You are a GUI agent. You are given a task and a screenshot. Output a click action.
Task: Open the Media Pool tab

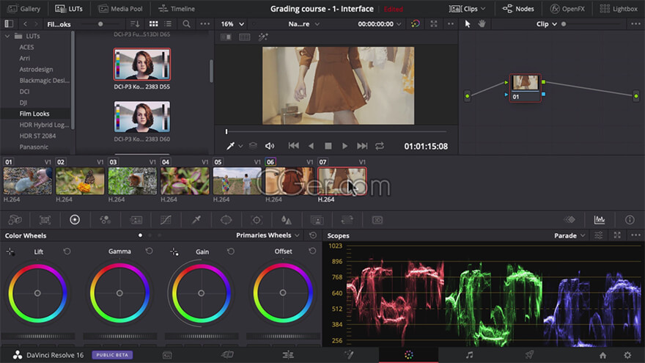coord(120,9)
